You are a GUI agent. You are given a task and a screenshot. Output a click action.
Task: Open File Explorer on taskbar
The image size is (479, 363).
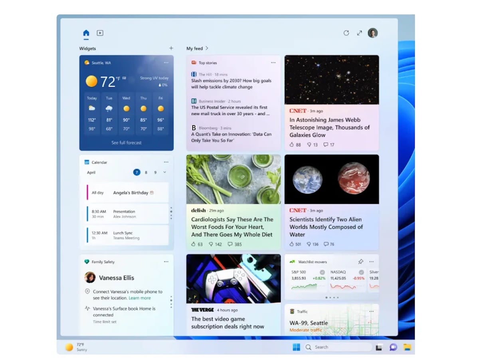(407, 347)
